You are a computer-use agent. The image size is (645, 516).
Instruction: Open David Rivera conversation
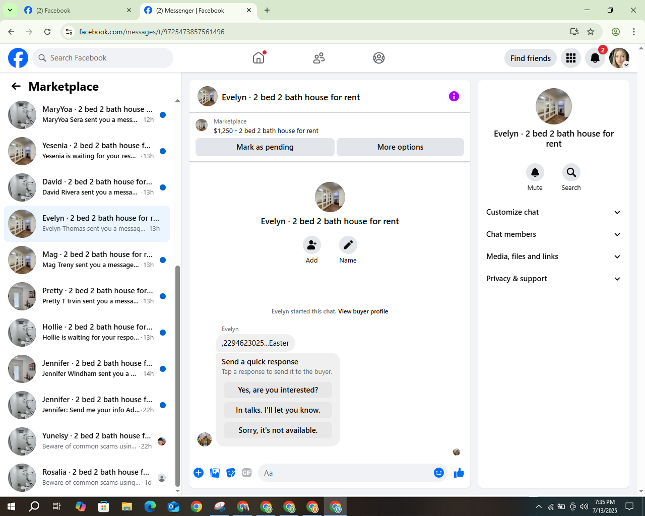[87, 187]
